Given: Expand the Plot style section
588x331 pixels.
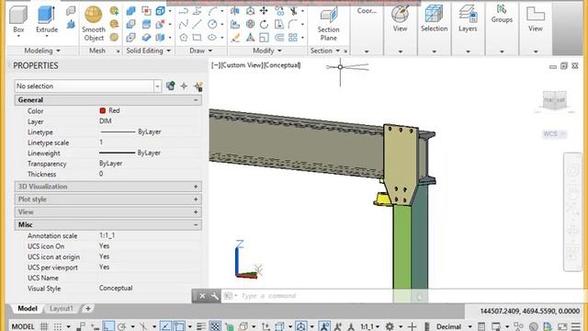Looking at the screenshot, I should [x=196, y=200].
